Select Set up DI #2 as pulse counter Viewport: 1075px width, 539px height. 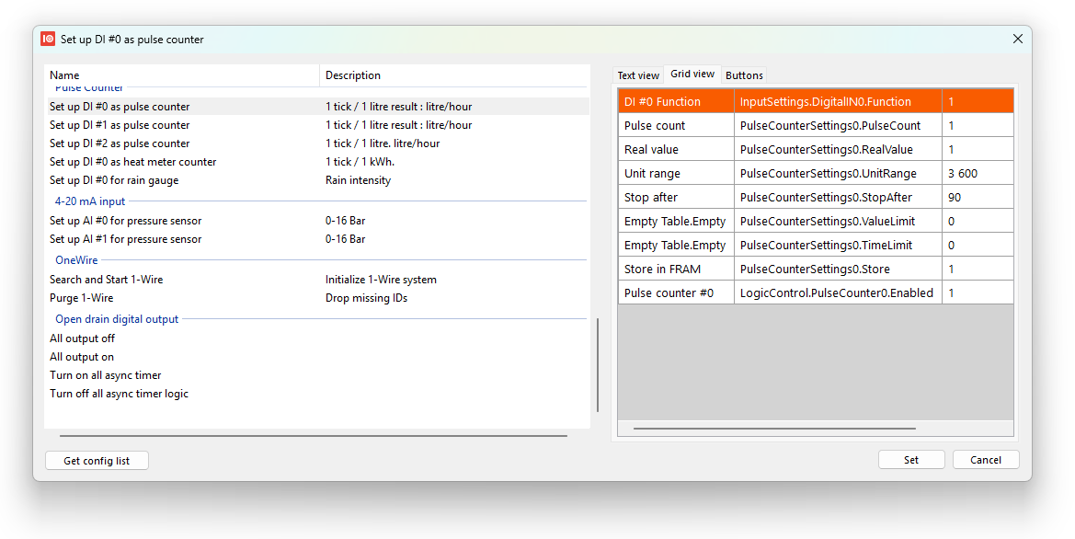(316, 143)
